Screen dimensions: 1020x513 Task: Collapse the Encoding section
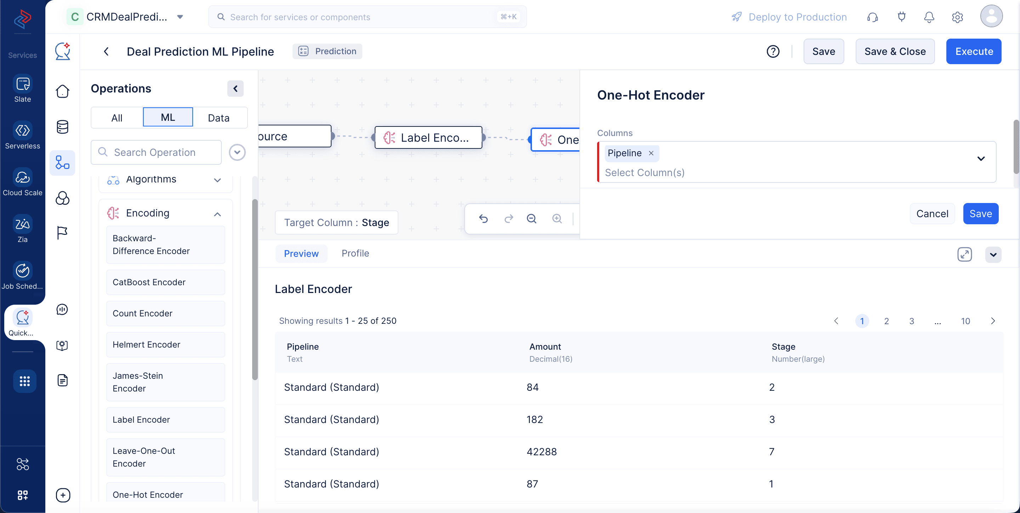[x=217, y=214]
